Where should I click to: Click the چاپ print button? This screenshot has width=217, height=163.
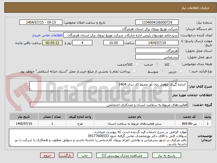pos(85,156)
